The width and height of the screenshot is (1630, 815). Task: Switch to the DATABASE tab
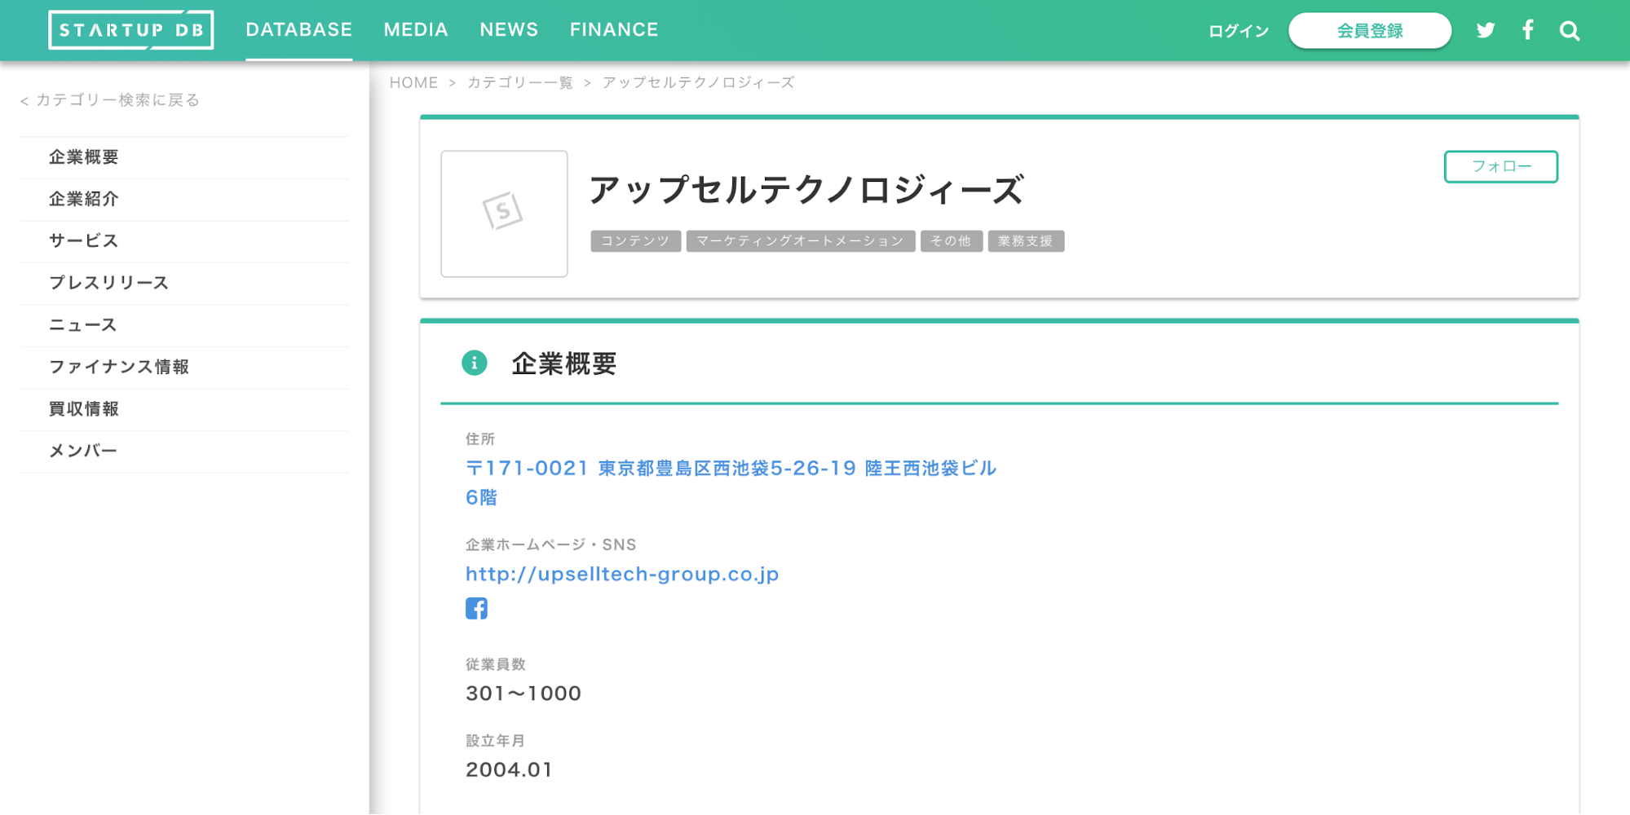(299, 30)
